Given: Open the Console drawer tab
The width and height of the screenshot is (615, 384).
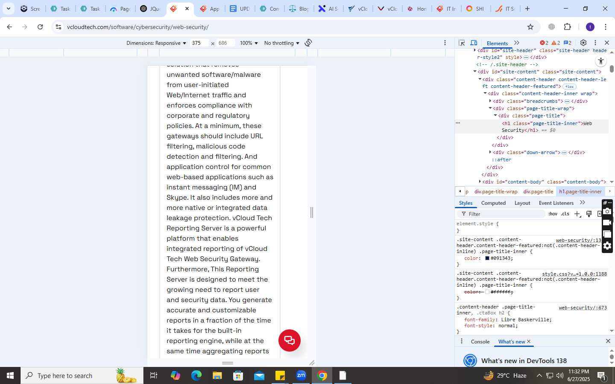Looking at the screenshot, I should (480, 342).
